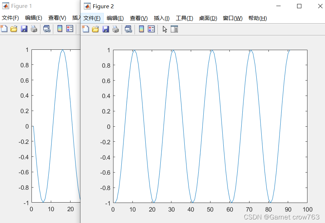
Task: Click MATLAB logo in Figure 2 title bar
Action: 87,6
